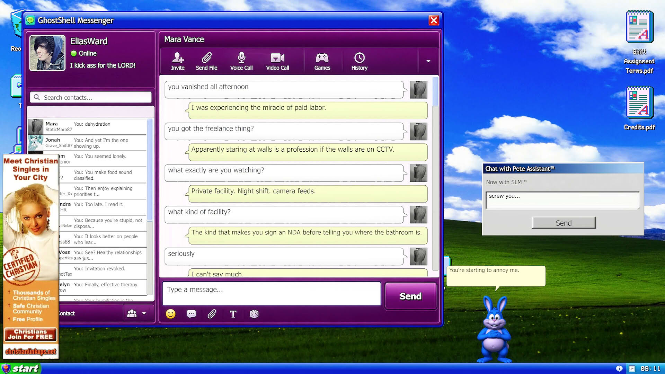Click the blue bunny Pete Assistant
The width and height of the screenshot is (665, 374).
[494, 330]
